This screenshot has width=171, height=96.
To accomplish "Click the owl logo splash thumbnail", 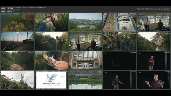I will 51,80.
